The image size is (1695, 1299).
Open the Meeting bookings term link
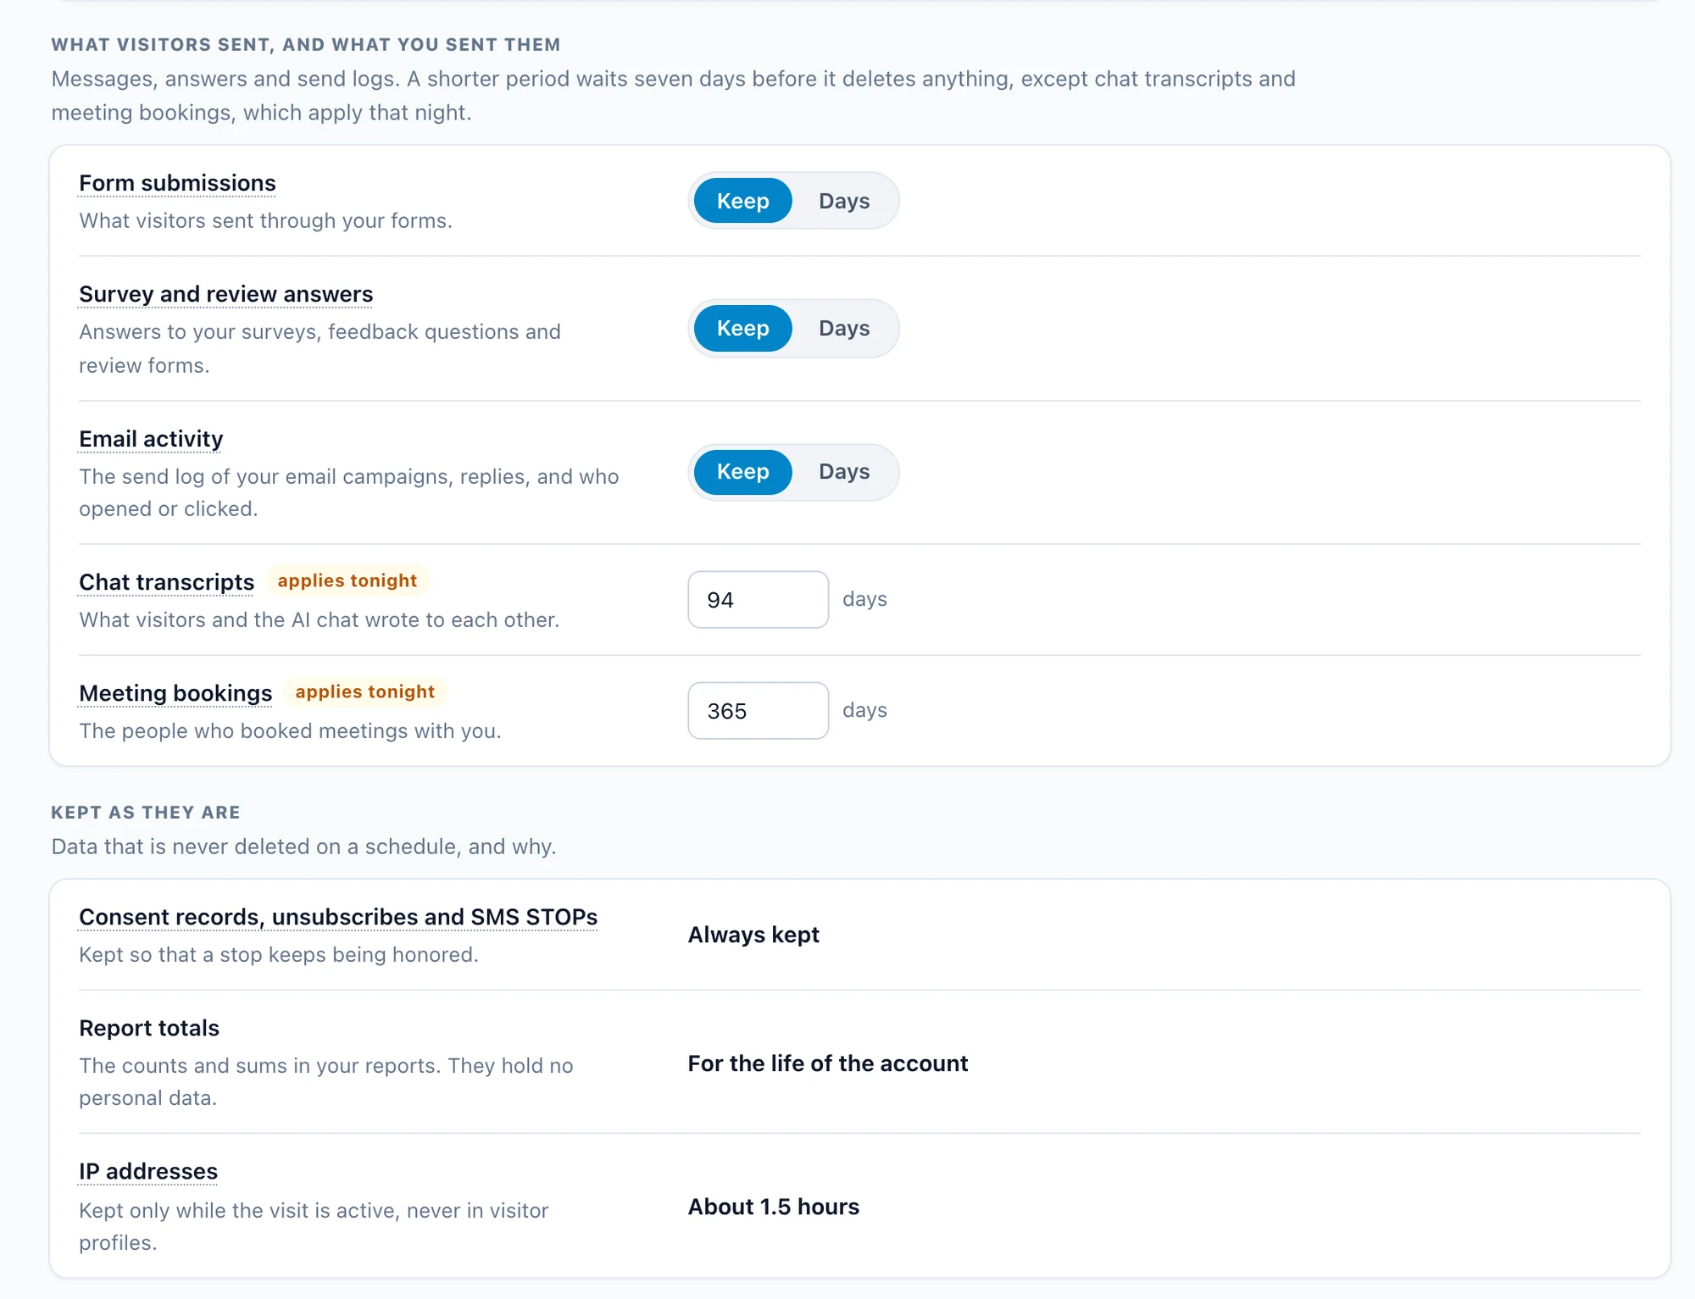point(175,693)
